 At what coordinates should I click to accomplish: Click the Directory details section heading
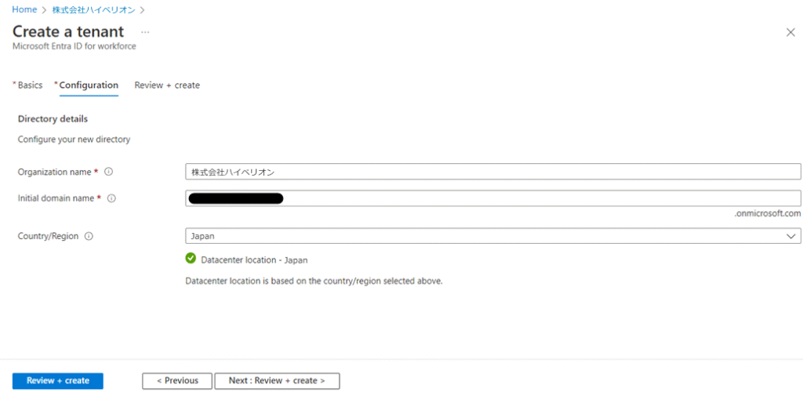(x=53, y=119)
